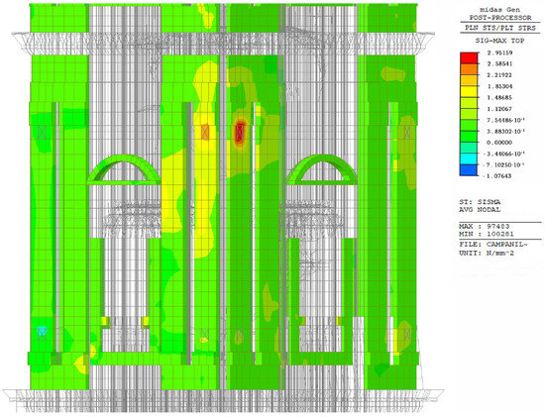
Task: Select the left semicircular arch
Action: (124, 169)
